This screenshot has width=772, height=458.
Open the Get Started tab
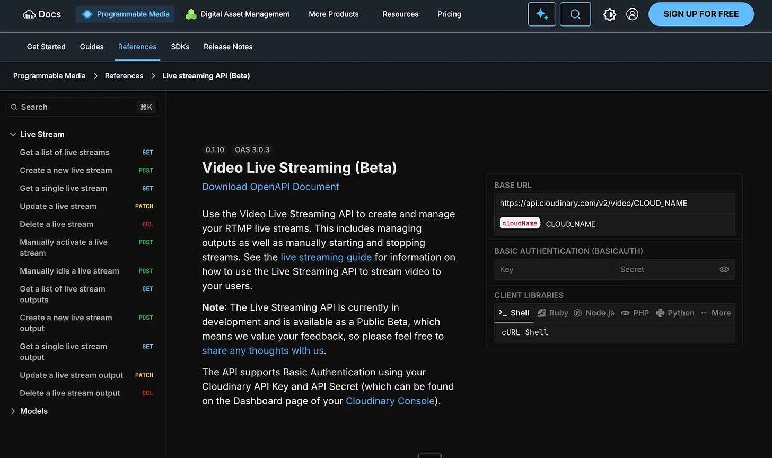point(46,47)
